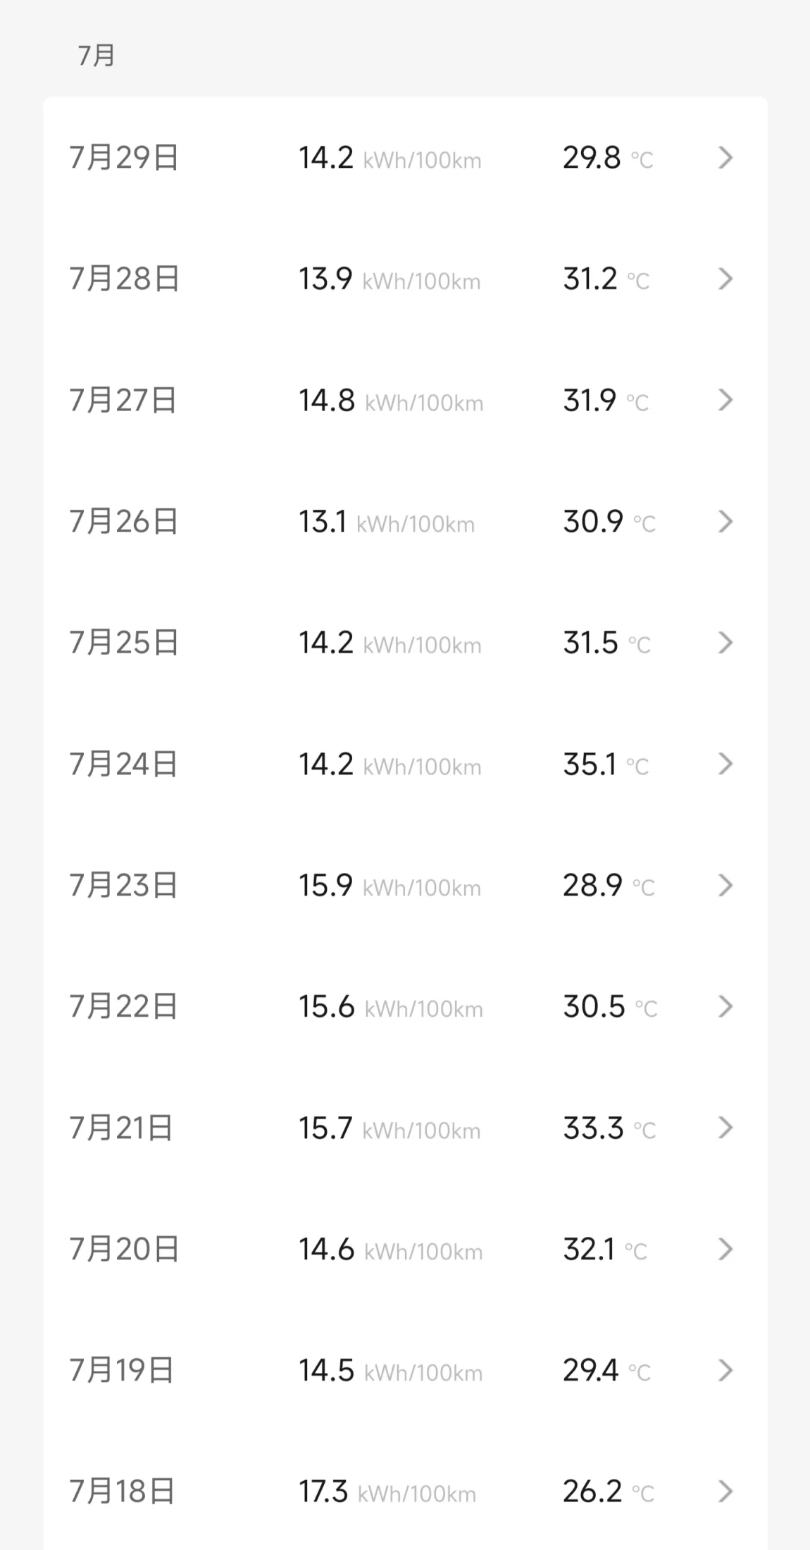Select the 15.9 kWh/100km consumption value
This screenshot has height=1550, width=810.
(390, 886)
